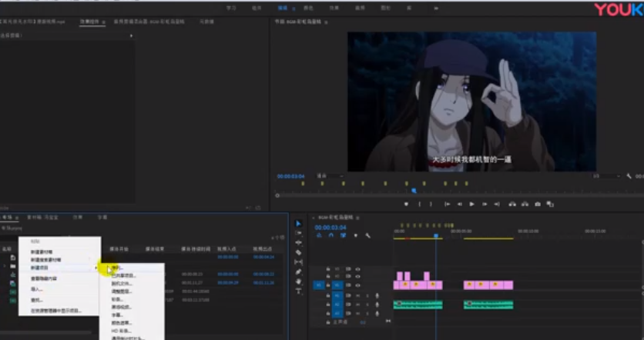Open Program monitor zoom level dropdown
The width and height of the screenshot is (644, 340).
click(330, 176)
